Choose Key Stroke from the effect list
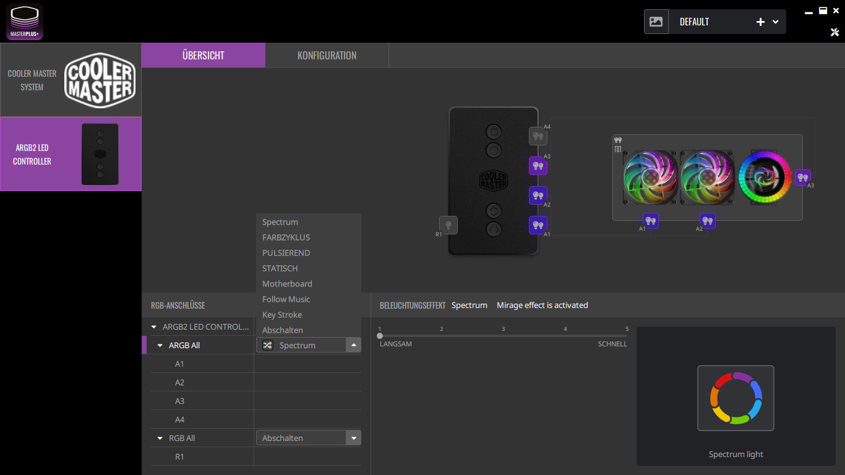Image resolution: width=845 pixels, height=475 pixels. tap(308, 315)
